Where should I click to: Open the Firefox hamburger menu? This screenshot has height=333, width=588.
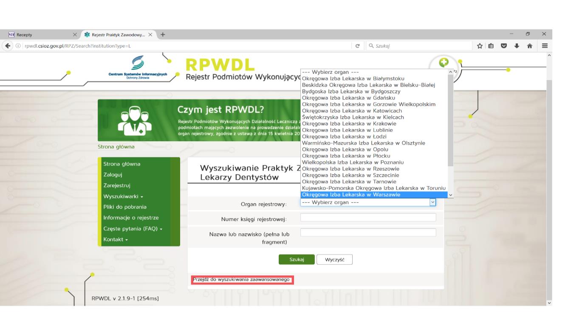tap(544, 46)
